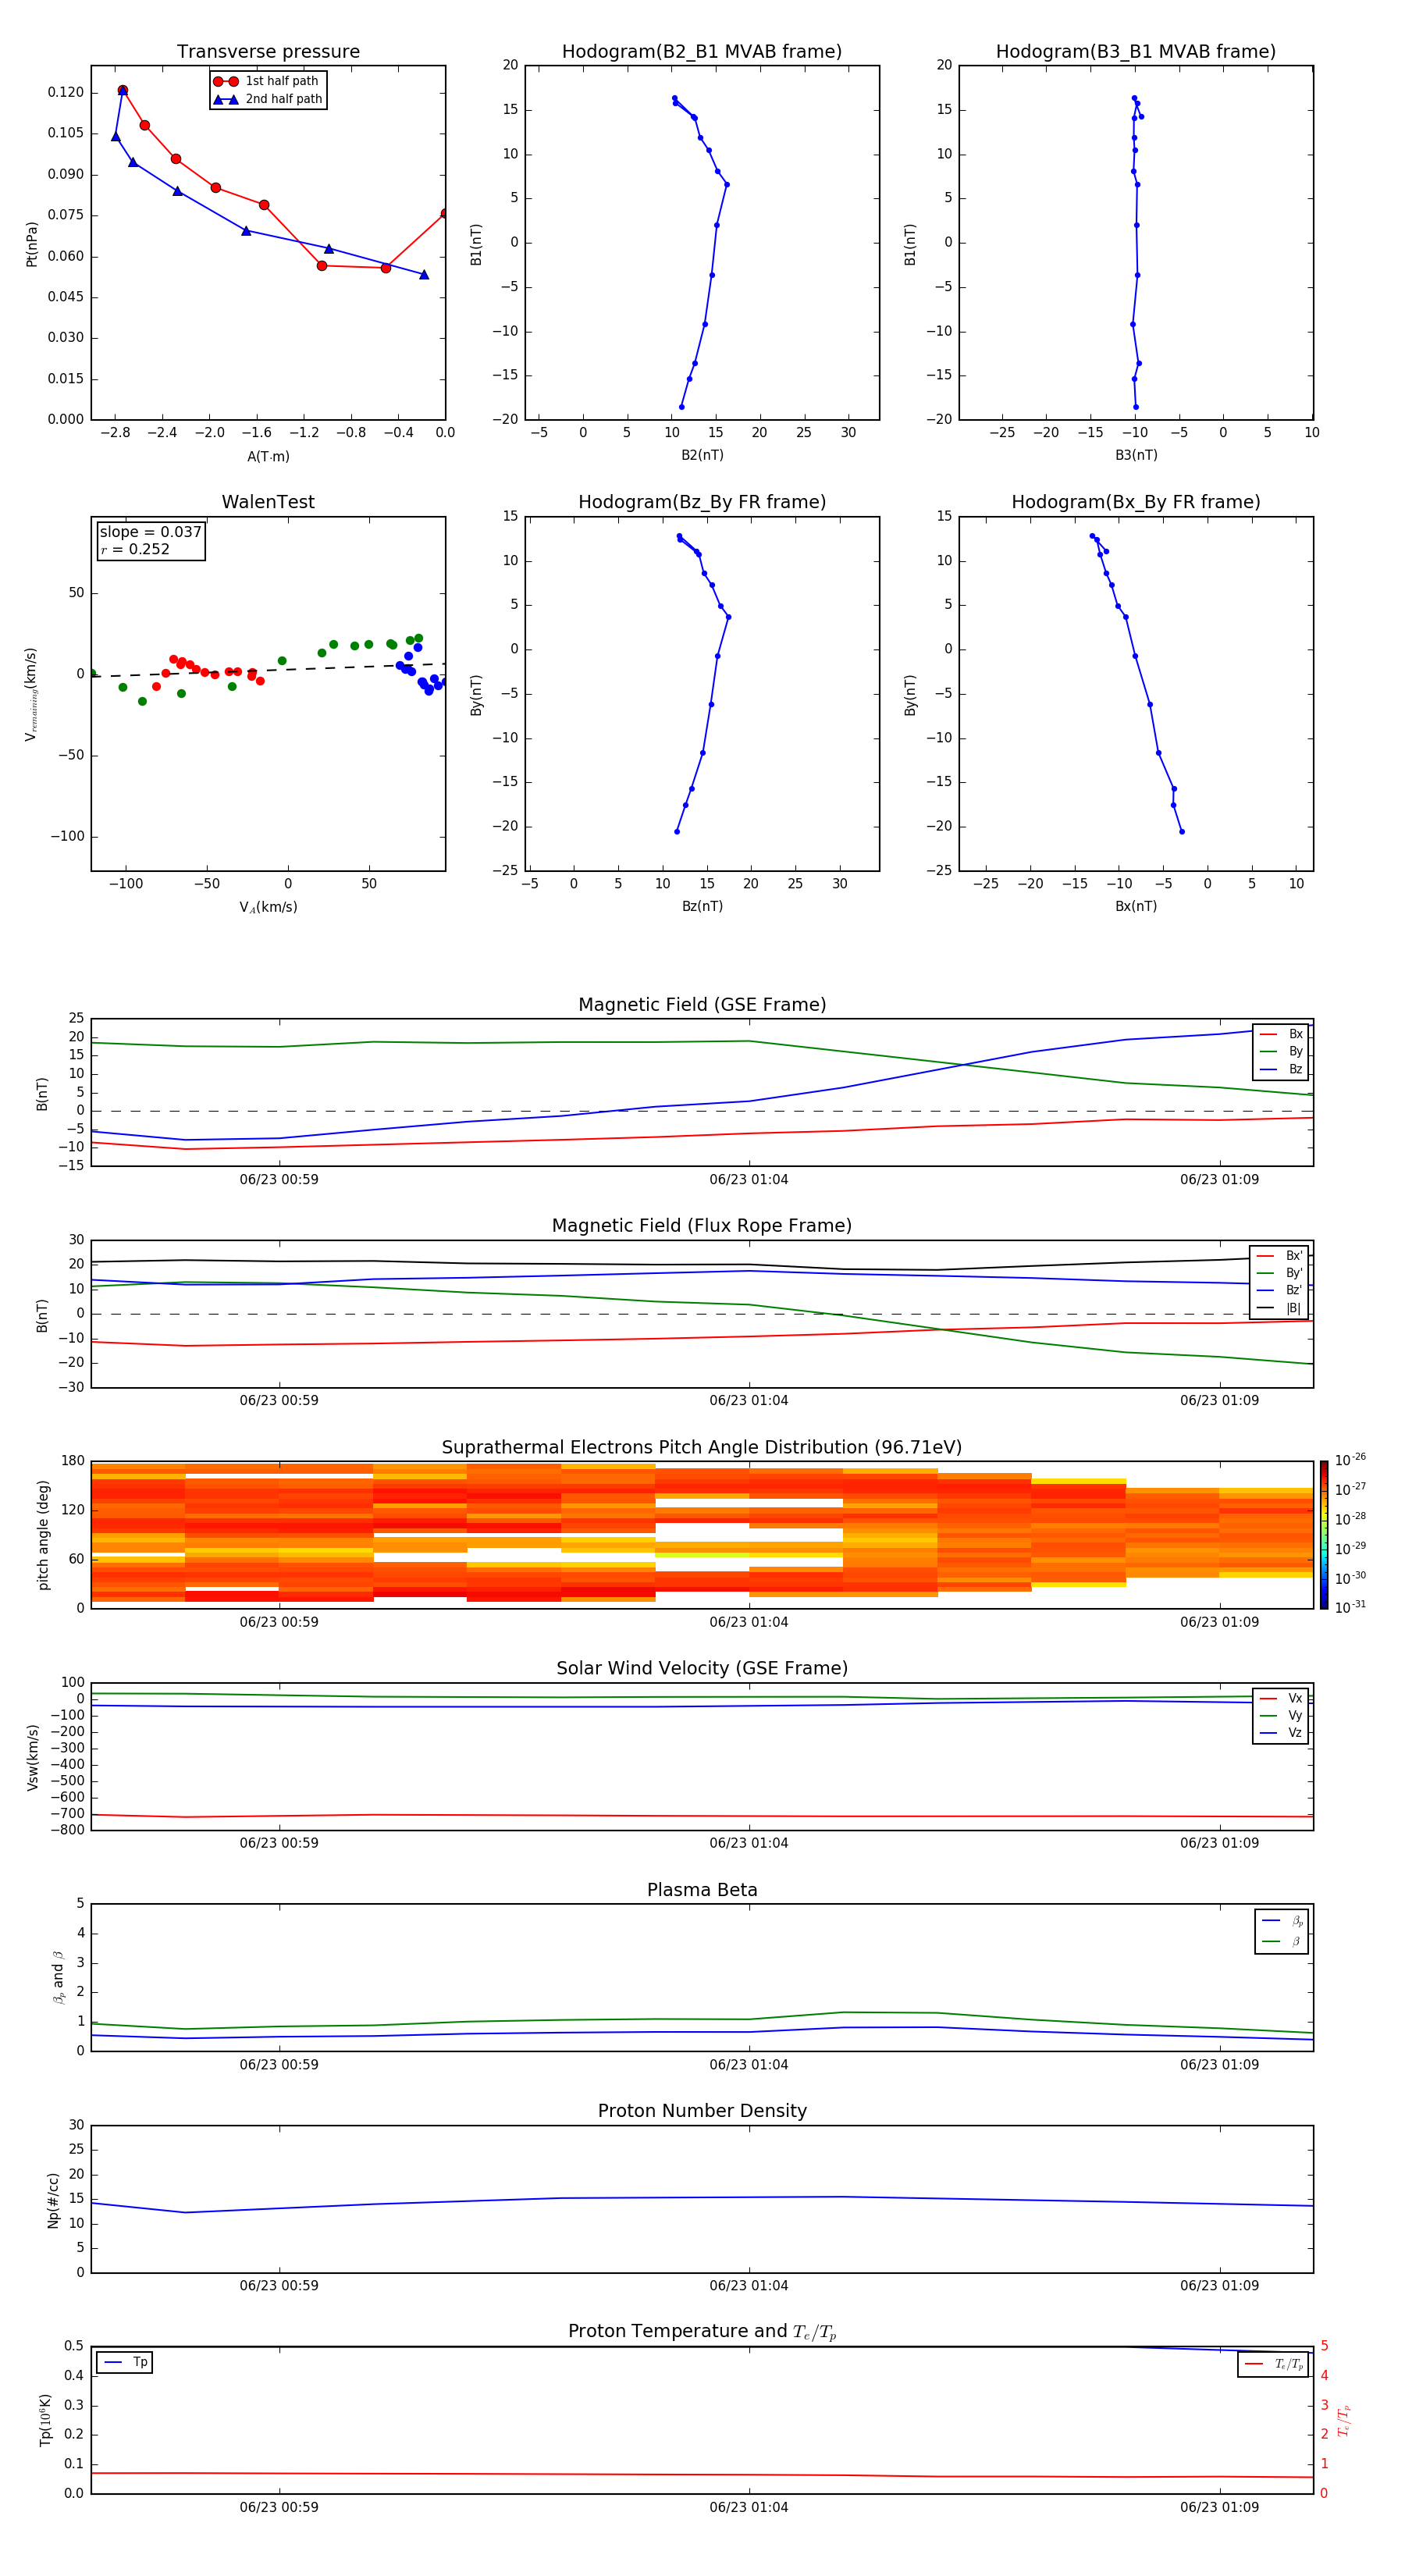Click the 'slope = 0.037' annotation

click(151, 532)
